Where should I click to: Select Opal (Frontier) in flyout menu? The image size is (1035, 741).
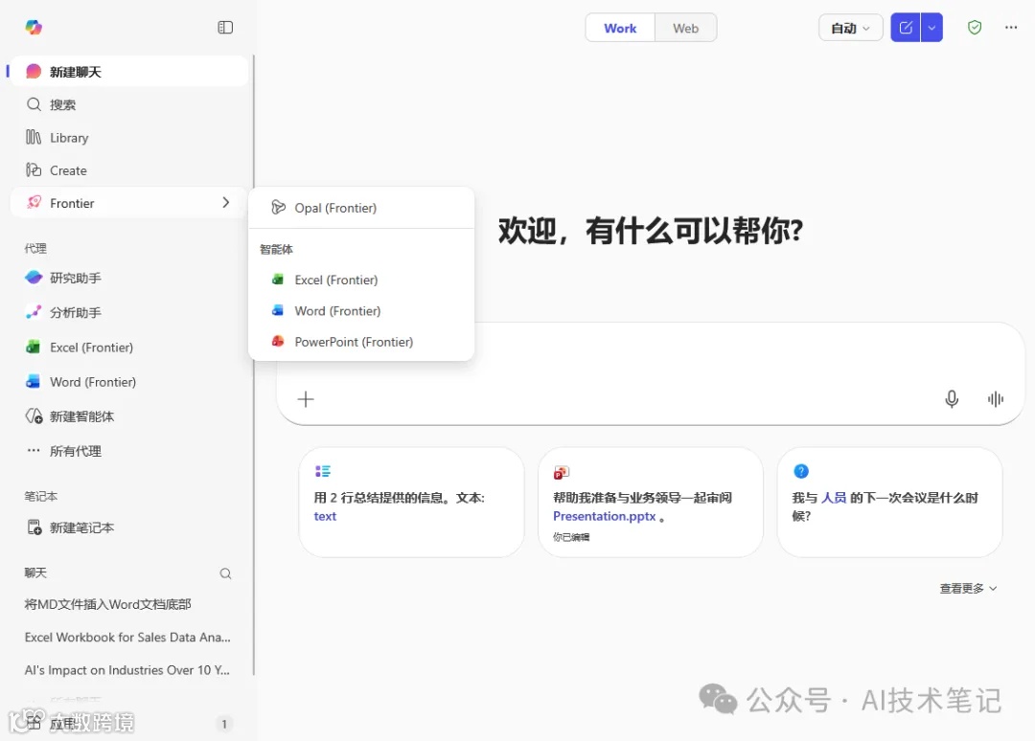click(x=361, y=208)
